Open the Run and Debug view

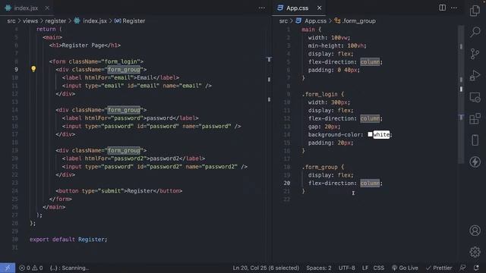(475, 75)
